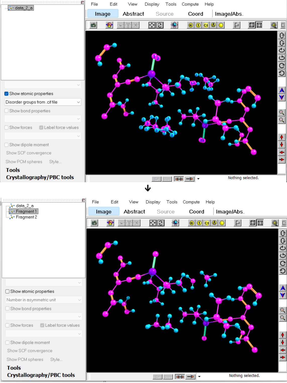Click the magnifier search icon in lower toolbar
This screenshot has height=383, width=287.
(275, 223)
